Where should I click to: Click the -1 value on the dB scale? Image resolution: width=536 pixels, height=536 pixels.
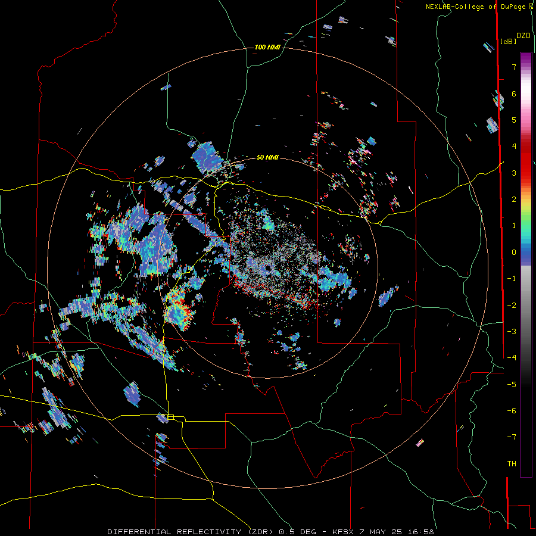pos(512,279)
